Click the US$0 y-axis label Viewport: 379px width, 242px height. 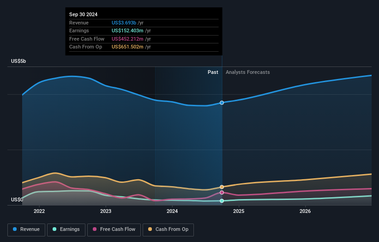(17, 200)
